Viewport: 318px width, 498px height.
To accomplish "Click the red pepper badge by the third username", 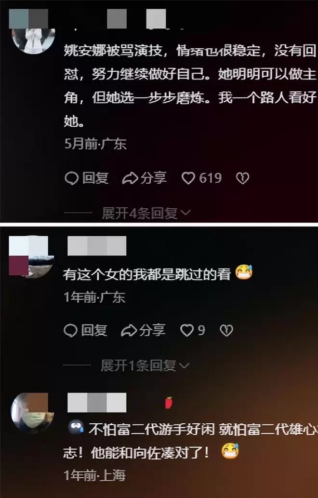I will pyautogui.click(x=169, y=403).
